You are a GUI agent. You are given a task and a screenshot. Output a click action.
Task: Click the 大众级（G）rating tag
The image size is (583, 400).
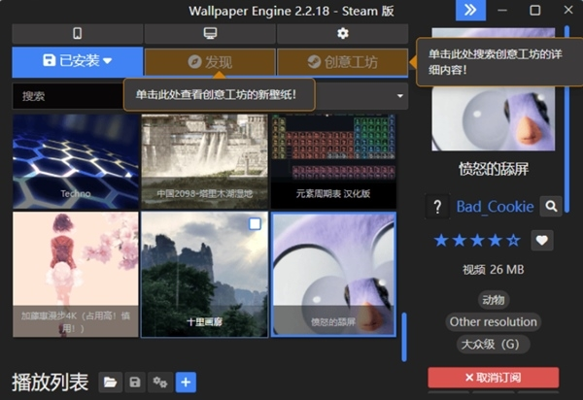pos(494,345)
